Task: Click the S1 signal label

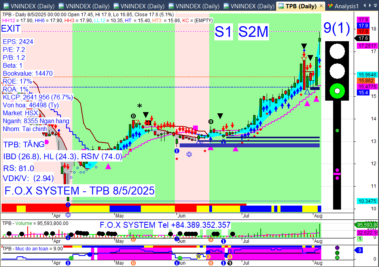Action: click(223, 32)
